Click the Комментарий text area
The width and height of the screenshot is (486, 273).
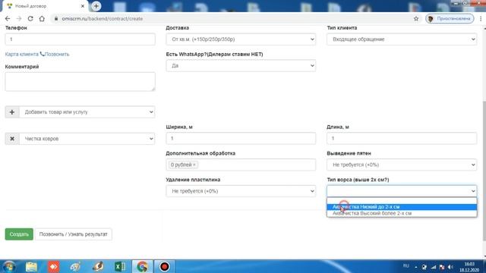(80, 82)
